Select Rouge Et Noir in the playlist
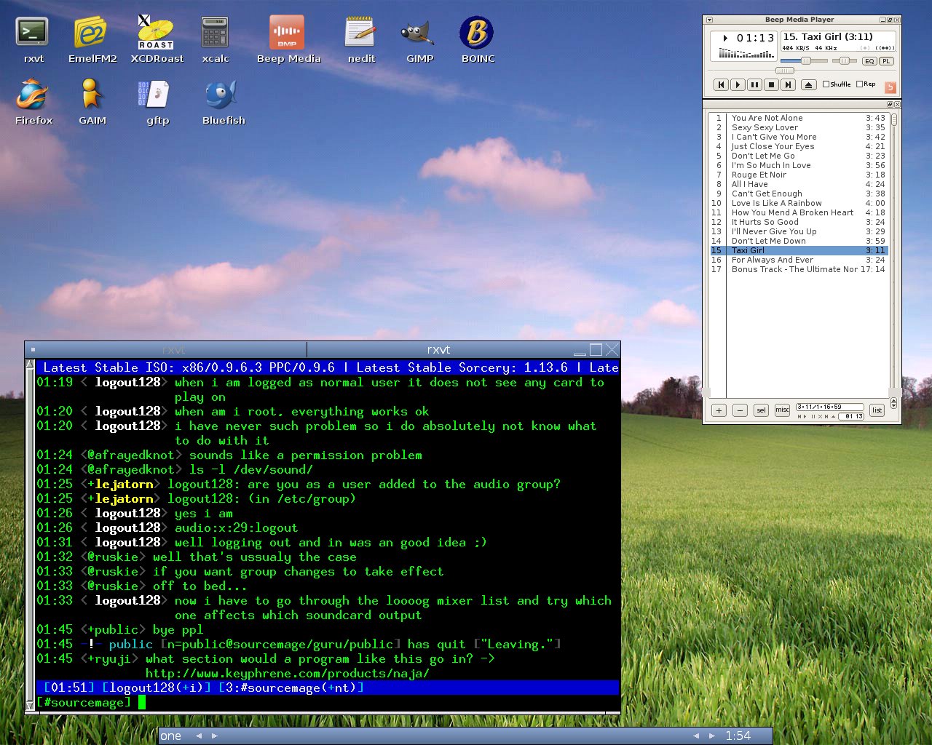This screenshot has width=932, height=745. 759,175
